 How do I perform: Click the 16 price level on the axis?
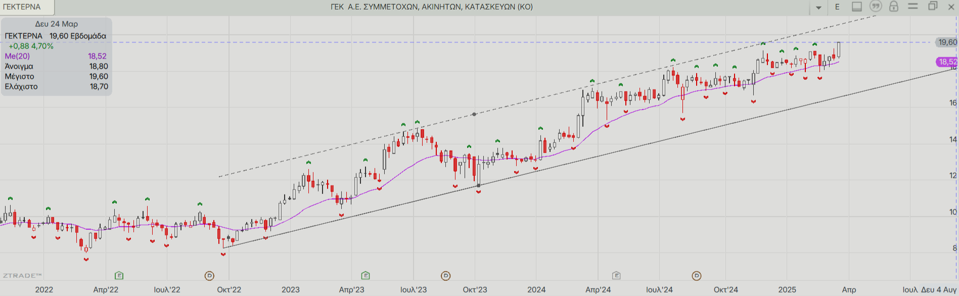(953, 103)
